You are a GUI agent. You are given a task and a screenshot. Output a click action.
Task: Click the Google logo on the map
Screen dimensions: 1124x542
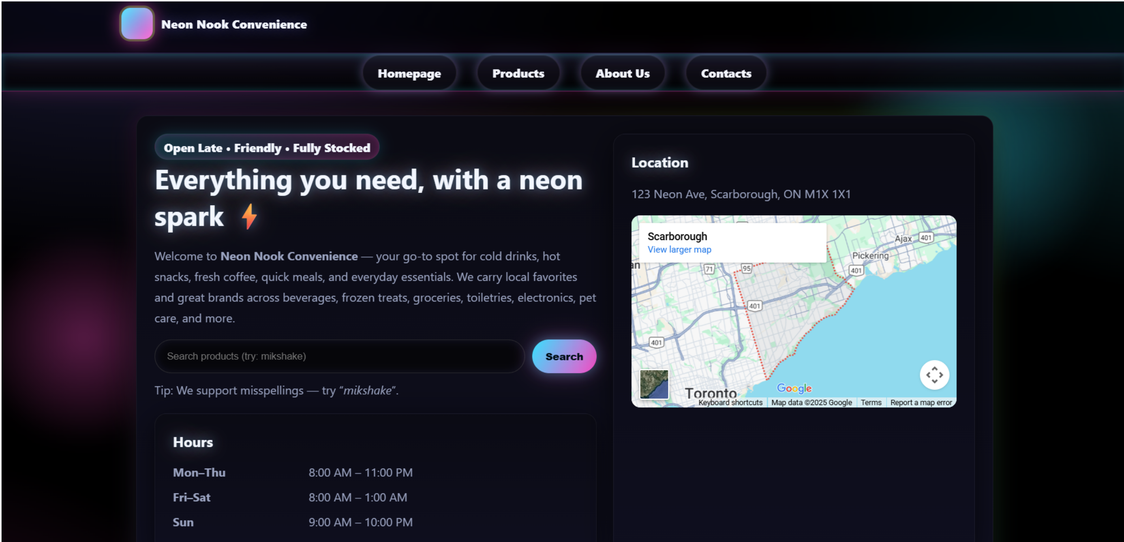click(x=794, y=388)
